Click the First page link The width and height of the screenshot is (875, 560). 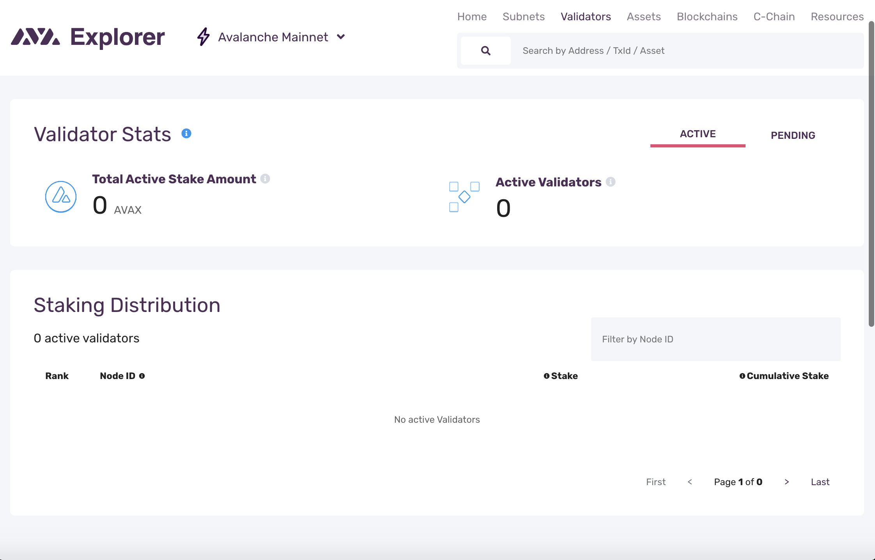656,482
